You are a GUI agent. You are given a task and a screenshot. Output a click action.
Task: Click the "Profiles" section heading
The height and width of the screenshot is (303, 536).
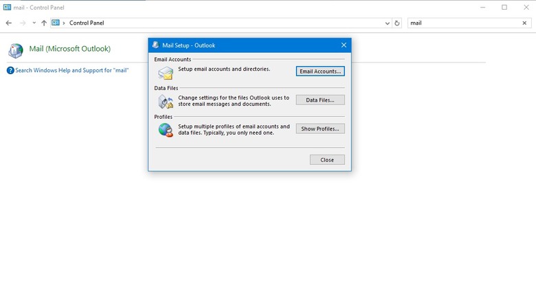(x=163, y=117)
